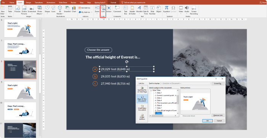The height and width of the screenshot is (138, 267).
Task: Click the Remove Link button
Action: point(218,115)
